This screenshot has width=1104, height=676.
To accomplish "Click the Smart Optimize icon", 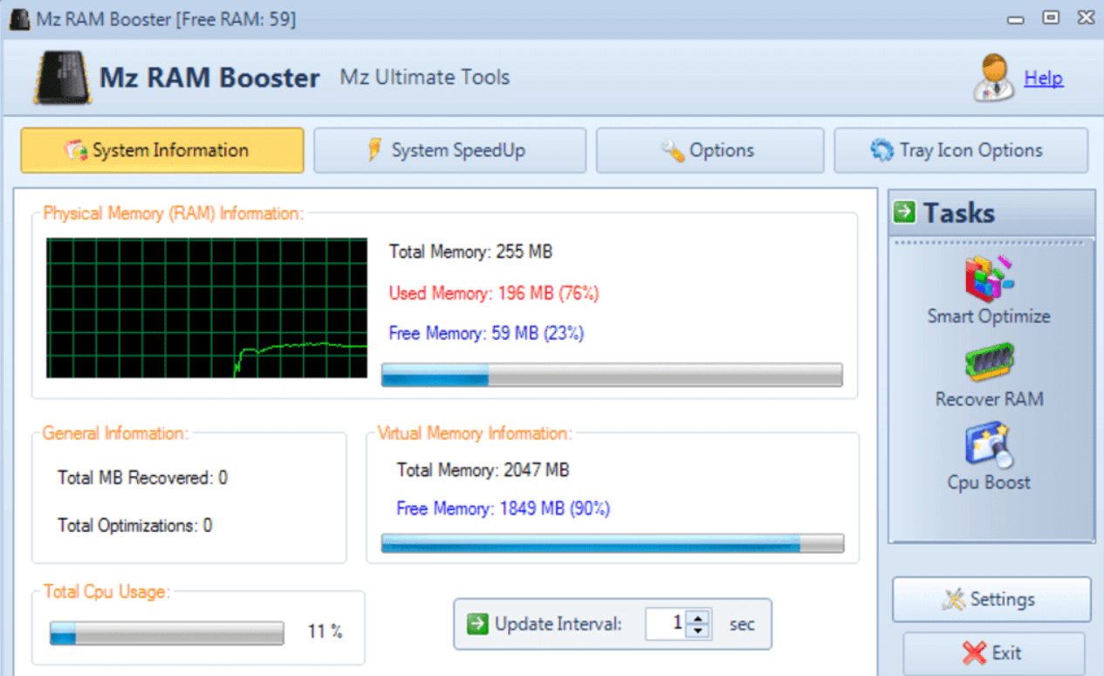I will tap(990, 279).
